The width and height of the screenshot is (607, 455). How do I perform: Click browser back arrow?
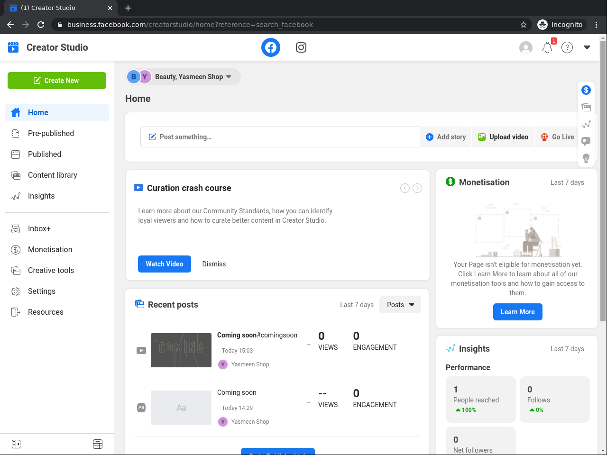point(10,25)
